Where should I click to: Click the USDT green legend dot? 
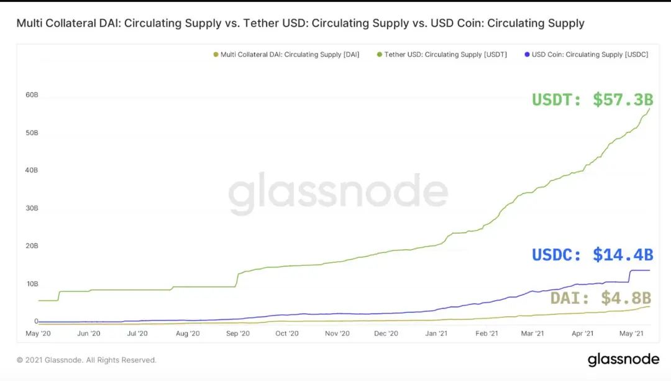click(379, 54)
